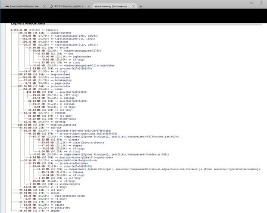
Task: Expand the top anonymized-293 row
Action: click(60, 36)
